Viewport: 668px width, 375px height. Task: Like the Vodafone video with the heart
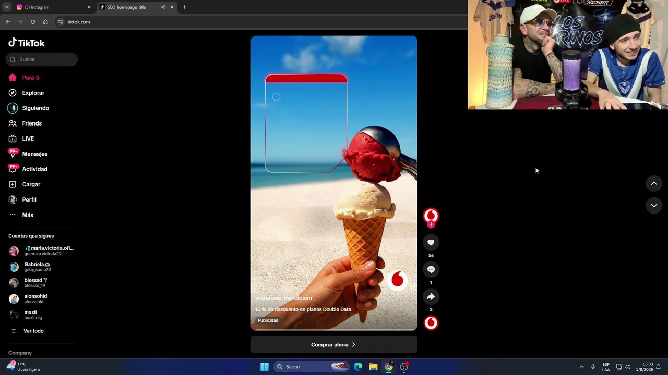[x=431, y=242]
